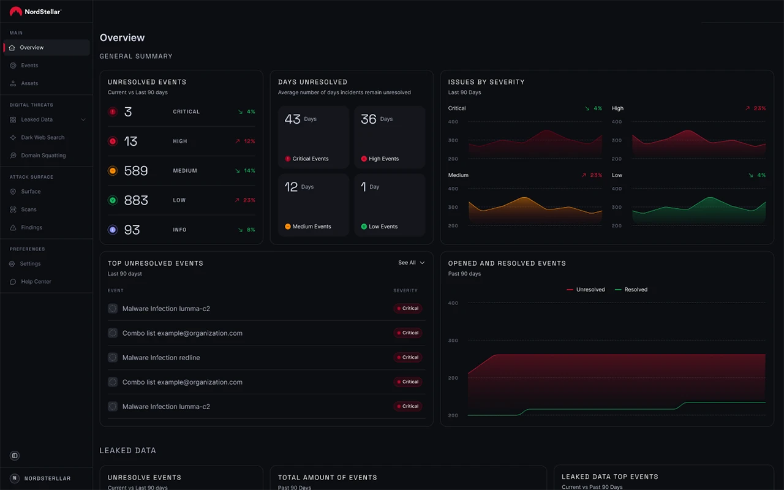Screen dimensions: 784x490
Task: Click the Events sidebar icon
Action: point(13,66)
